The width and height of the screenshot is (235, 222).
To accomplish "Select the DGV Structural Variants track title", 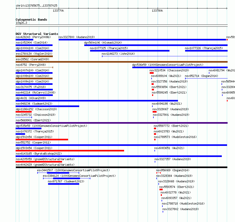I will (x=37, y=34).
